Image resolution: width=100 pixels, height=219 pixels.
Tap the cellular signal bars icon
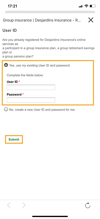81,6
